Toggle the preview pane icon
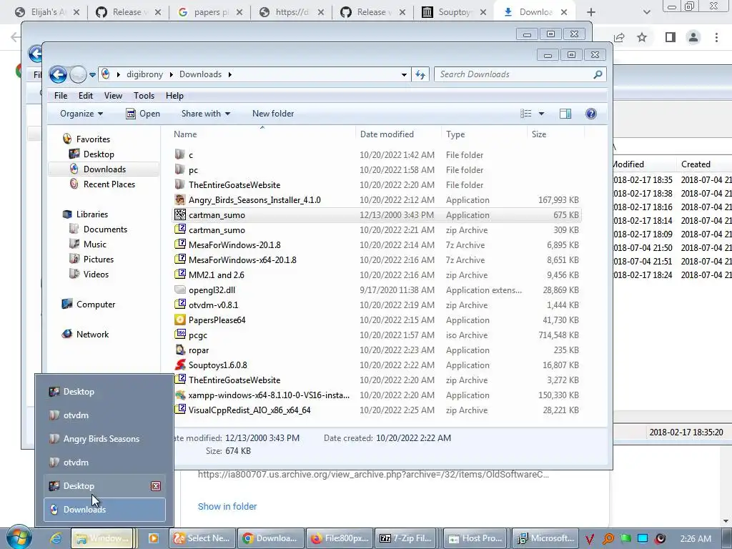The image size is (732, 549). [x=565, y=114]
